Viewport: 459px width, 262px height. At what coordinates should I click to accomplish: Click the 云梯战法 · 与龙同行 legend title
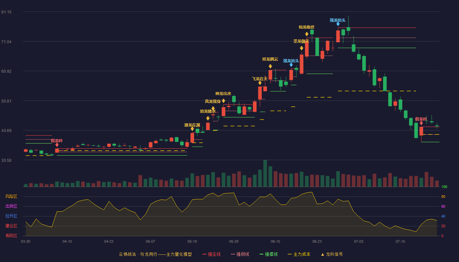pos(155,254)
